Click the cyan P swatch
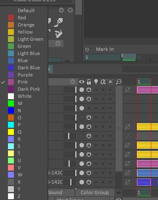Viewport: 158px width, 200px height. click(x=11, y=125)
